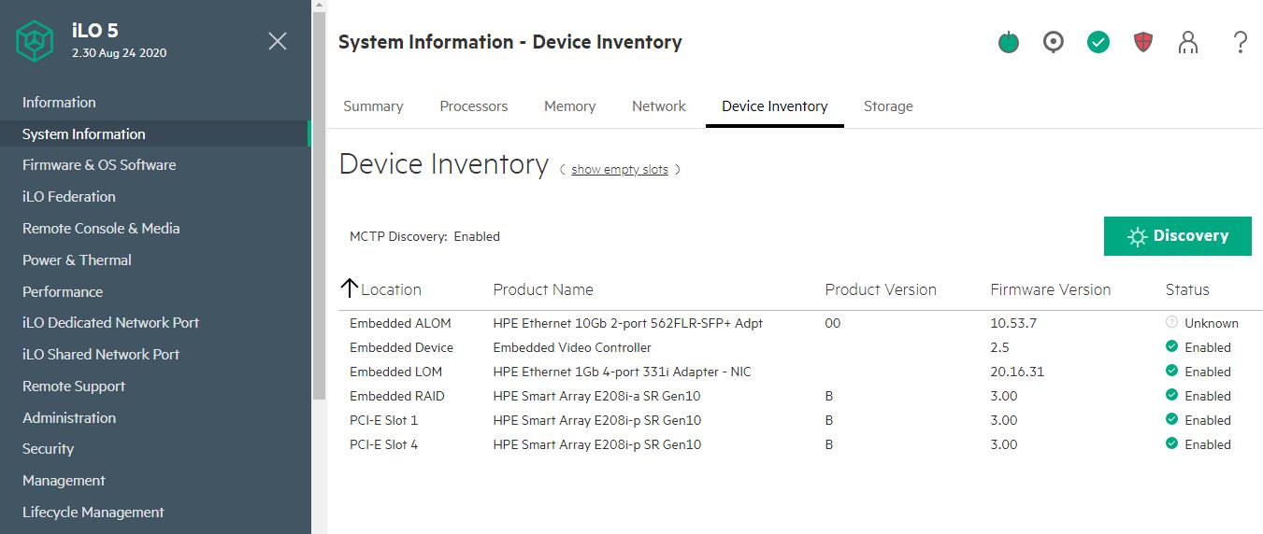This screenshot has height=534, width=1263.
Task: Click the Embedded RAID location cell
Action: [x=397, y=396]
